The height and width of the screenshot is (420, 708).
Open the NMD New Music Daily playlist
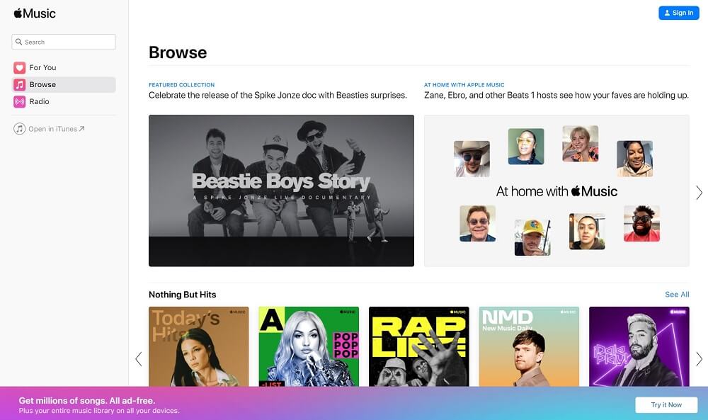(529, 347)
